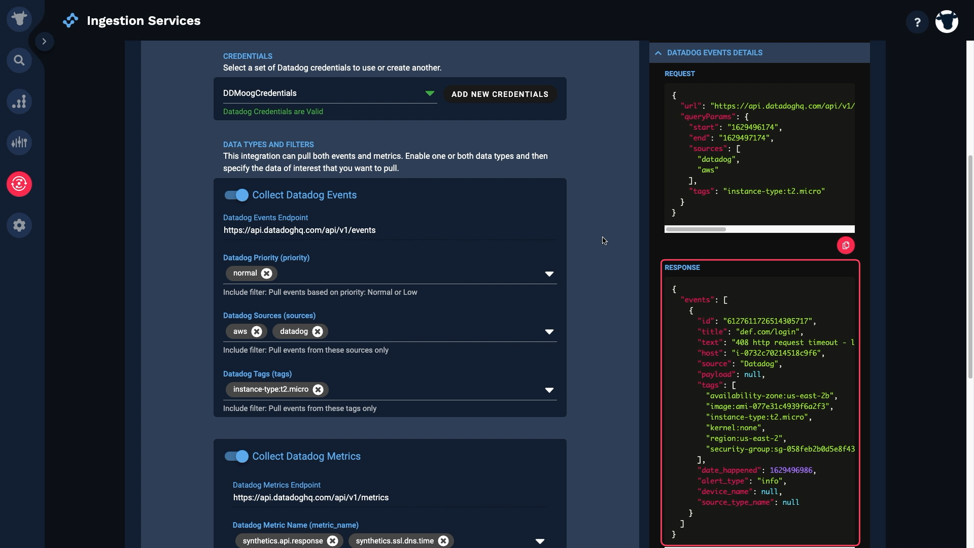Open the Datadog Sources dropdown arrow

549,332
